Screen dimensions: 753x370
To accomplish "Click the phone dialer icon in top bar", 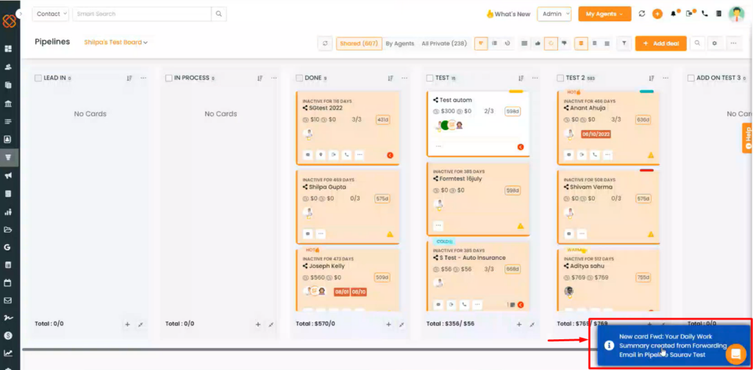I will (704, 14).
